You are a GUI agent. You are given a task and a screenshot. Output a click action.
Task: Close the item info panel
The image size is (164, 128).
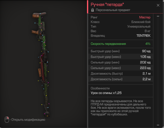158,5
